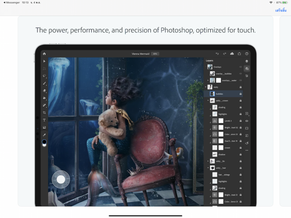Select the Brush tool
291x218 pixels.
point(44,83)
